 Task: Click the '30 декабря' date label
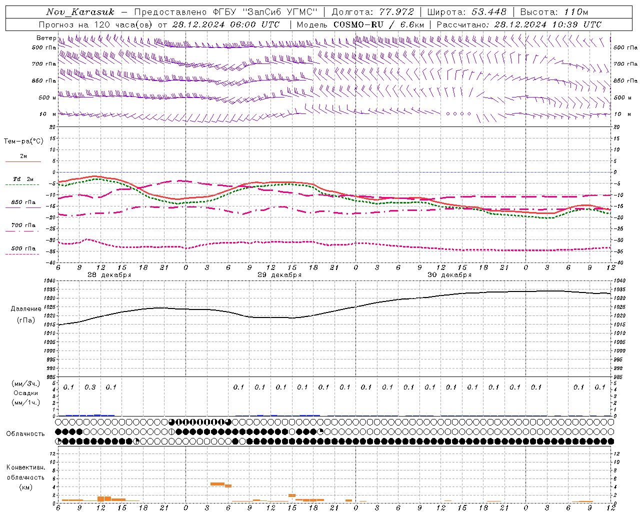[449, 275]
